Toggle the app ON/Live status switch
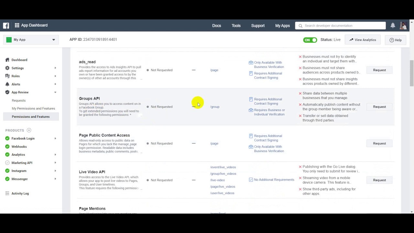The height and width of the screenshot is (233, 414). (x=310, y=40)
